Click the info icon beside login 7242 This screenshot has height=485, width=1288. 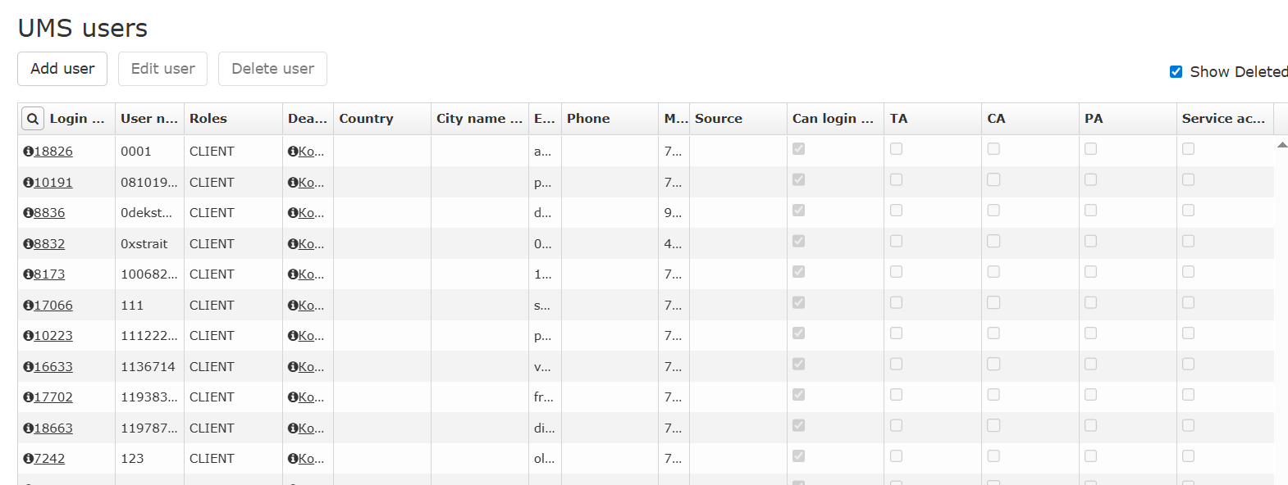28,459
